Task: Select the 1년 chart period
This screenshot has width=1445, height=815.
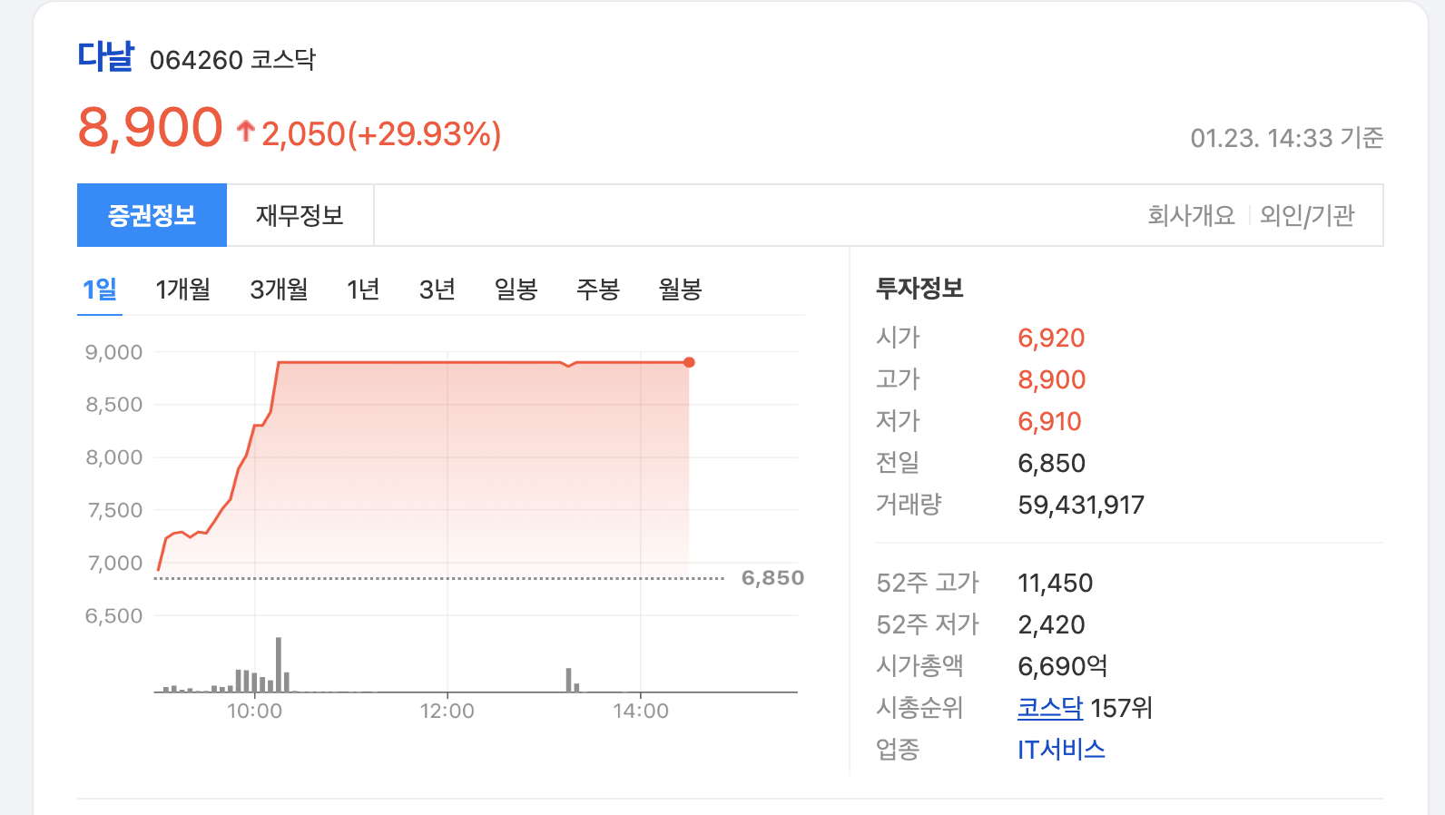Action: tap(362, 289)
